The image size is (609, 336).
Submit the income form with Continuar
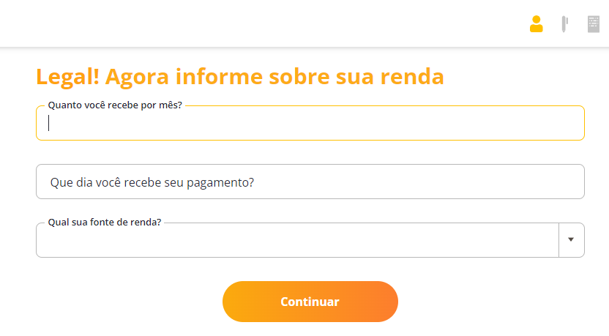point(310,302)
